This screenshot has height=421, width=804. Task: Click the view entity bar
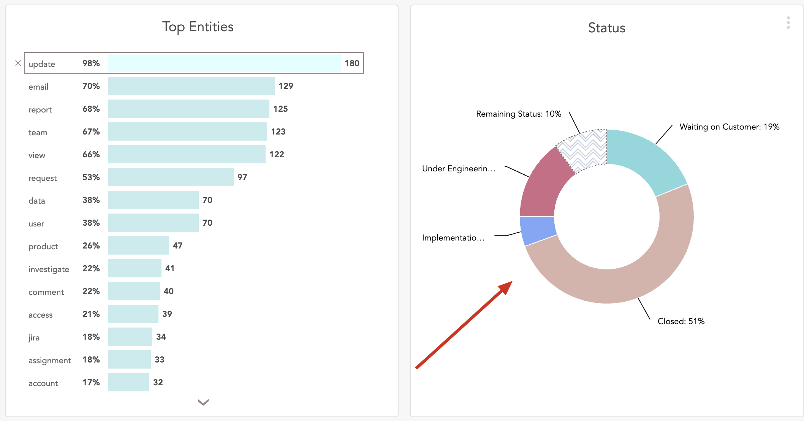(187, 154)
